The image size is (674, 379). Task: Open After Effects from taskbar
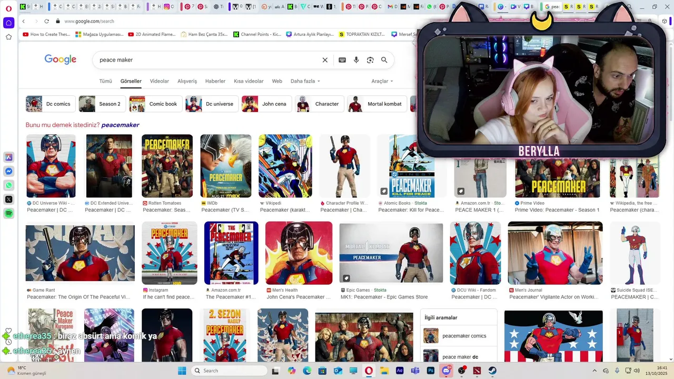[x=400, y=371]
